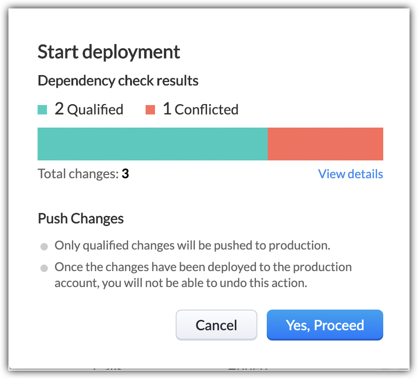Click the 'Dependency check results' heading
The image size is (418, 379).
click(x=118, y=81)
